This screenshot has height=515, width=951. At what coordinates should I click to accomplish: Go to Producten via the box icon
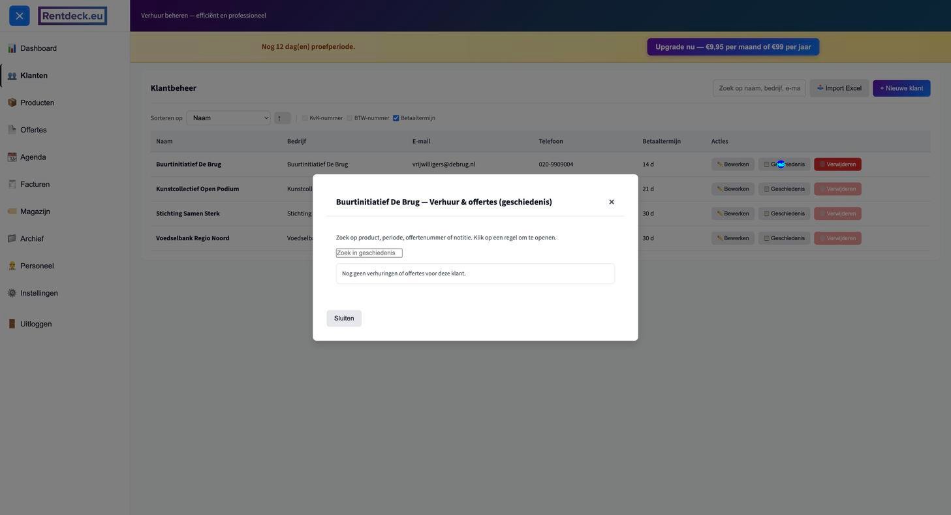pos(12,102)
